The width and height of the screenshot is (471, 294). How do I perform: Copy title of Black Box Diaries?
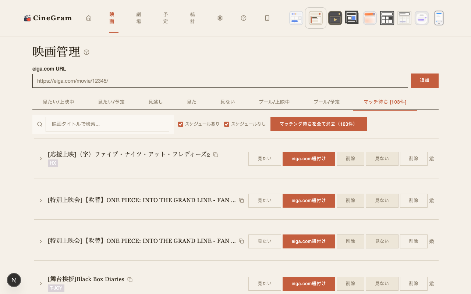point(130,280)
